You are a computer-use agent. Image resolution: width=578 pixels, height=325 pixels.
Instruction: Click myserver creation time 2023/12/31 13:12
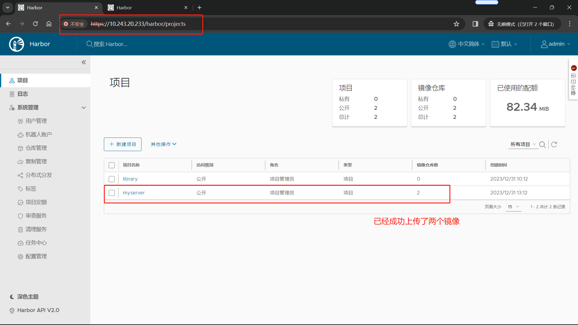point(509,193)
